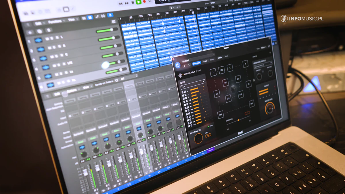Select the L speaker node in RIME
This screenshot has height=194, width=345.
click(x=213, y=72)
